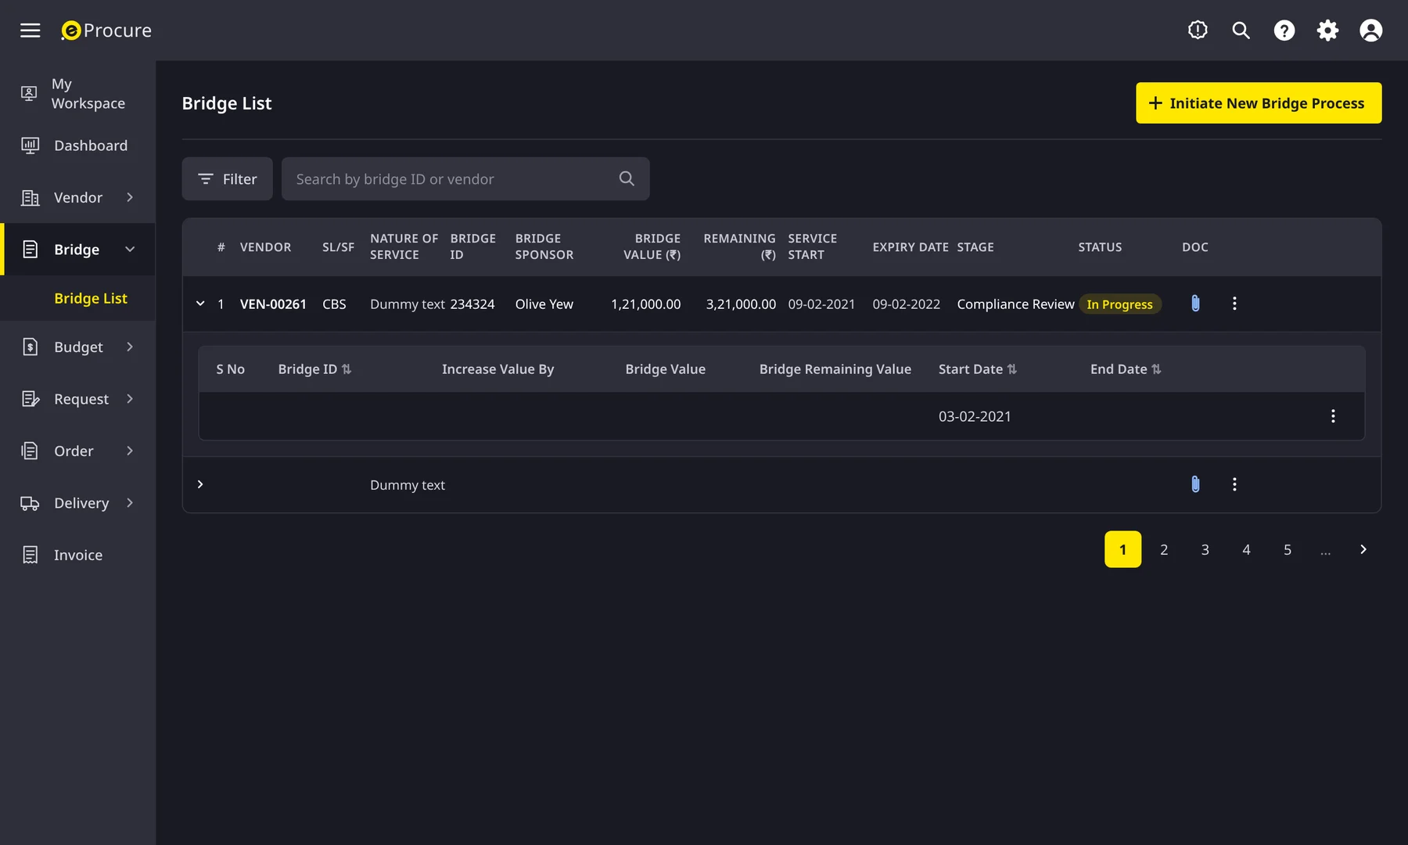The width and height of the screenshot is (1408, 845).
Task: Open three-dot menu in second Dummy text row
Action: pyautogui.click(x=1234, y=484)
